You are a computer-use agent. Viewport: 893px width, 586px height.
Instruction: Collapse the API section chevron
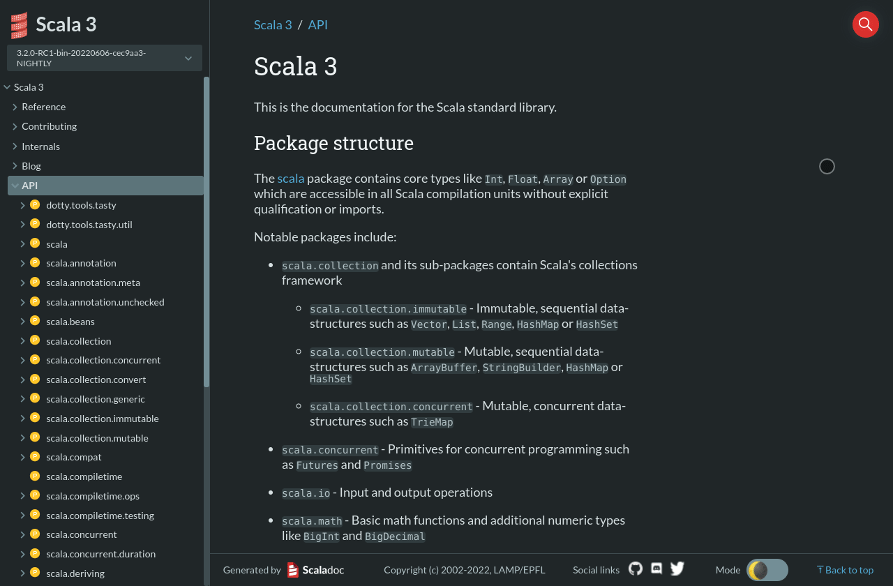(x=15, y=186)
